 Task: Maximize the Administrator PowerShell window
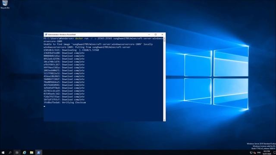tap(156, 34)
